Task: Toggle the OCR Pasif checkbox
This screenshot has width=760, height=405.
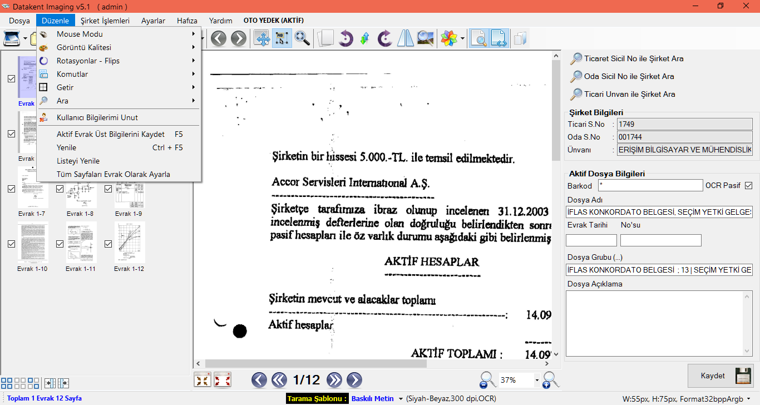Action: coord(748,185)
